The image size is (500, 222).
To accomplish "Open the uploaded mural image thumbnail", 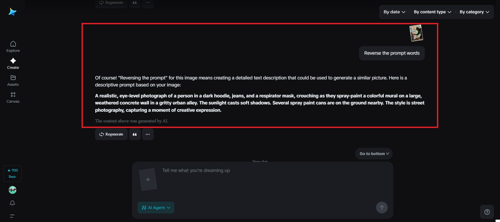I will pyautogui.click(x=416, y=33).
